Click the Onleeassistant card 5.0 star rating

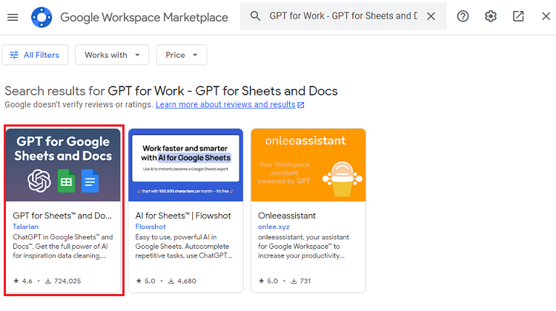click(268, 281)
